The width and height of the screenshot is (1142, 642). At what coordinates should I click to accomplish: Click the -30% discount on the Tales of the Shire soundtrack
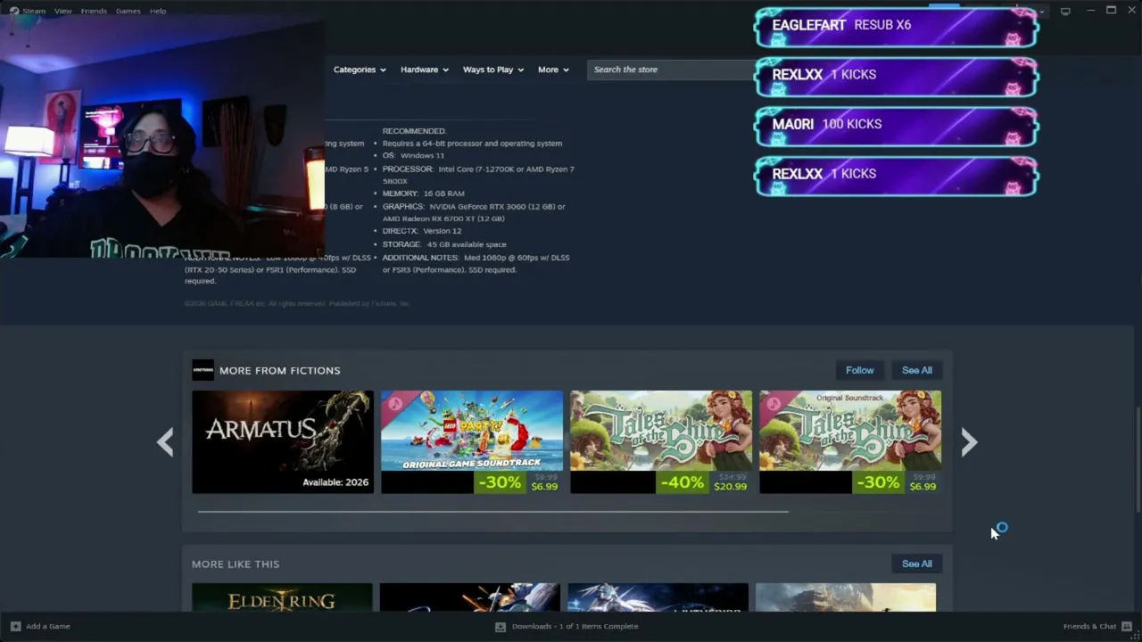(877, 482)
